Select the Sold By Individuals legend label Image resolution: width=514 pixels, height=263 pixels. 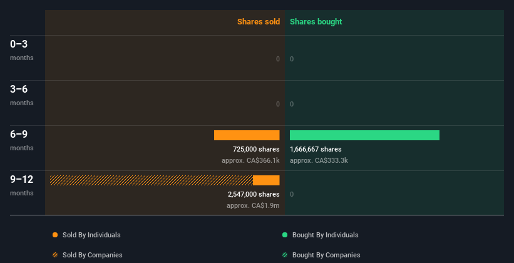click(91, 235)
